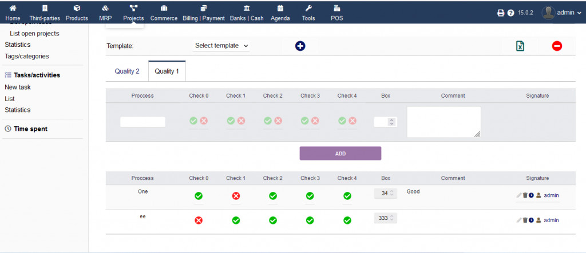
Task: Switch to the Quality 2 tab
Action: (x=127, y=71)
